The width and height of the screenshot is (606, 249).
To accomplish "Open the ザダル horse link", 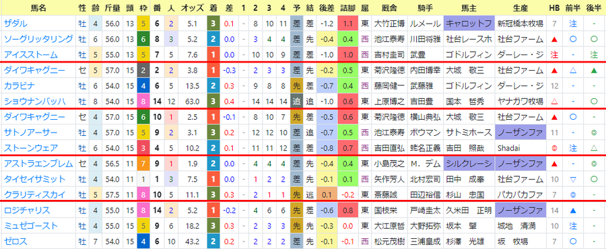I will click(x=16, y=24).
